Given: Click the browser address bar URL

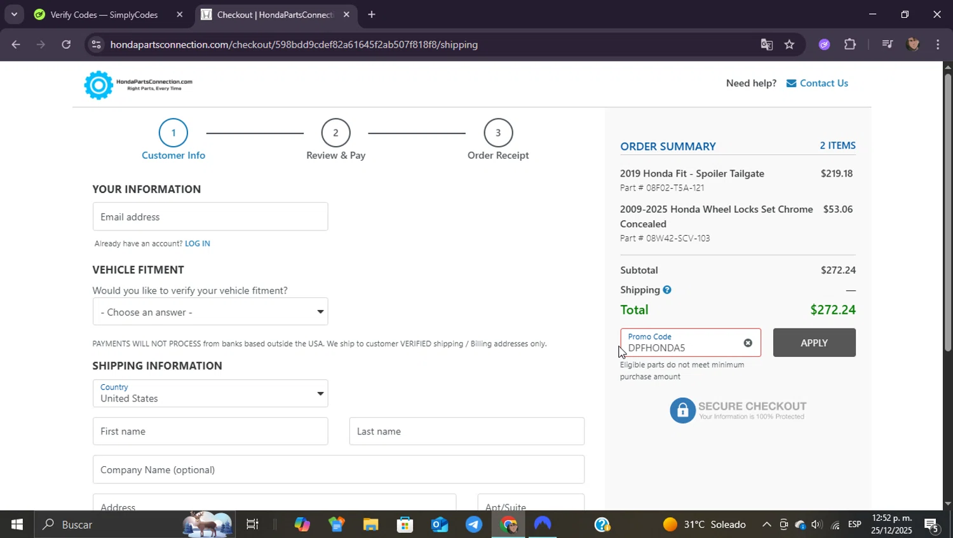Looking at the screenshot, I should tap(294, 44).
